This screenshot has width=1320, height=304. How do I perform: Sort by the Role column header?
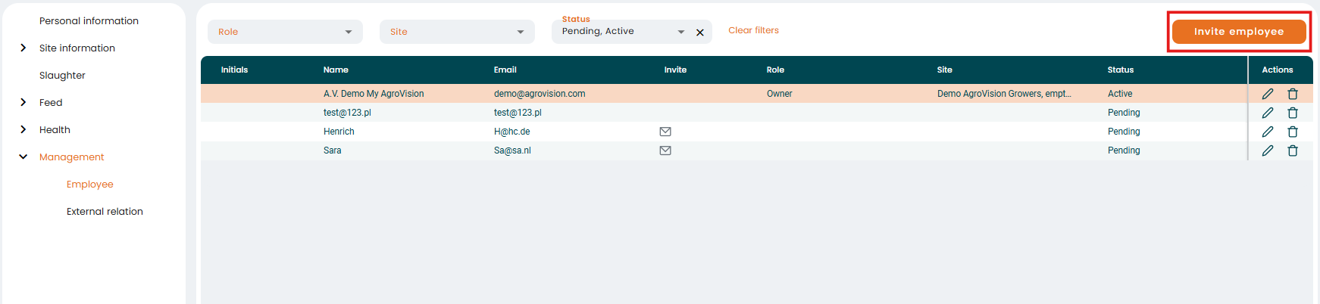click(x=775, y=70)
